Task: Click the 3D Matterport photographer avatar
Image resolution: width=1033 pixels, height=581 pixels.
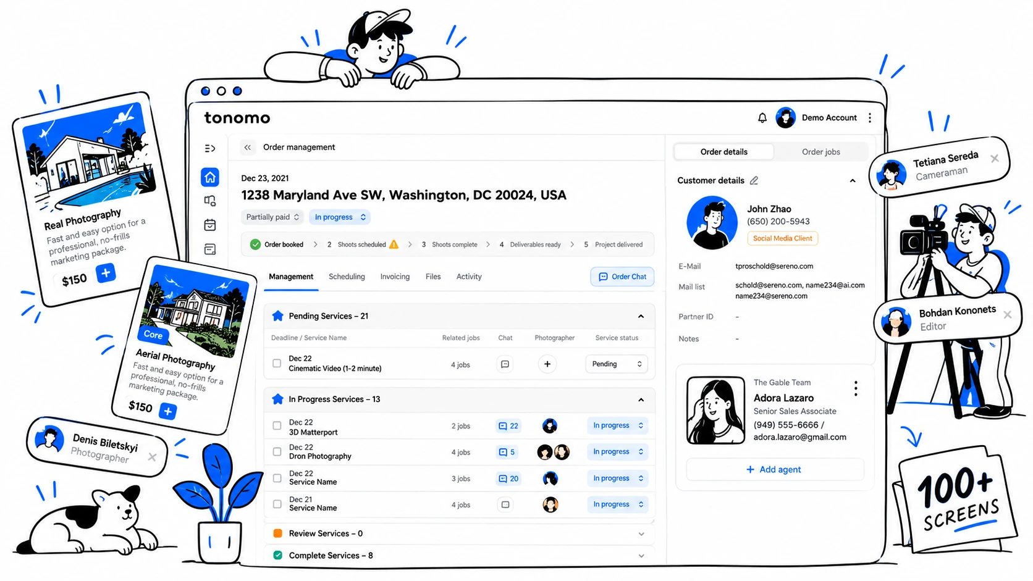Action: point(550,425)
